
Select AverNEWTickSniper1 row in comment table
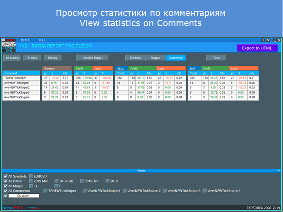click(21, 83)
